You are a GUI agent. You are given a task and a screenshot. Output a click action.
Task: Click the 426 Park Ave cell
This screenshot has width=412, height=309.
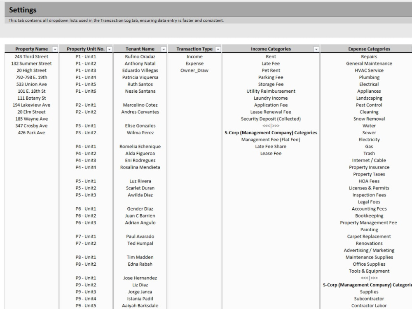click(32, 133)
